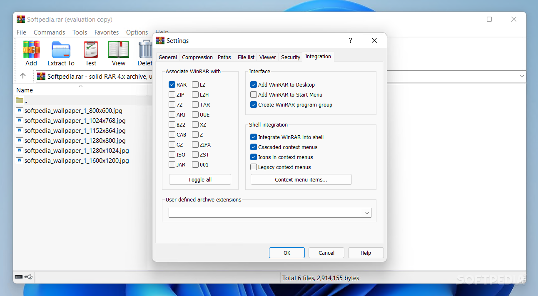This screenshot has width=538, height=296.
Task: Click the image icon for softpedia_wallpaper_1_1600x1200.jpg
Action: (20, 160)
